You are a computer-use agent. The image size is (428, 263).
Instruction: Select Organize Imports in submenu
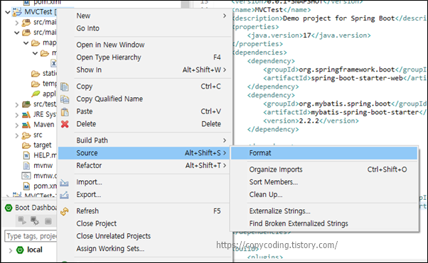tap(324, 169)
